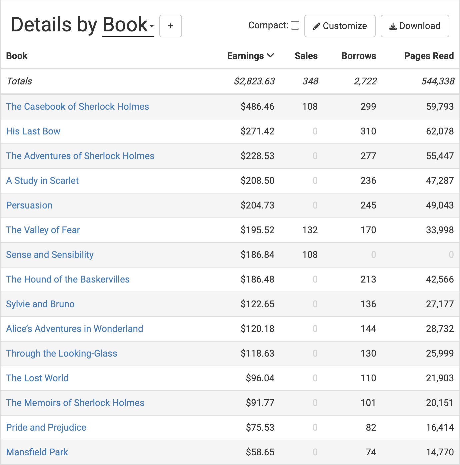The width and height of the screenshot is (460, 465).
Task: Select the $96.04 earnings cell
Action: point(260,378)
